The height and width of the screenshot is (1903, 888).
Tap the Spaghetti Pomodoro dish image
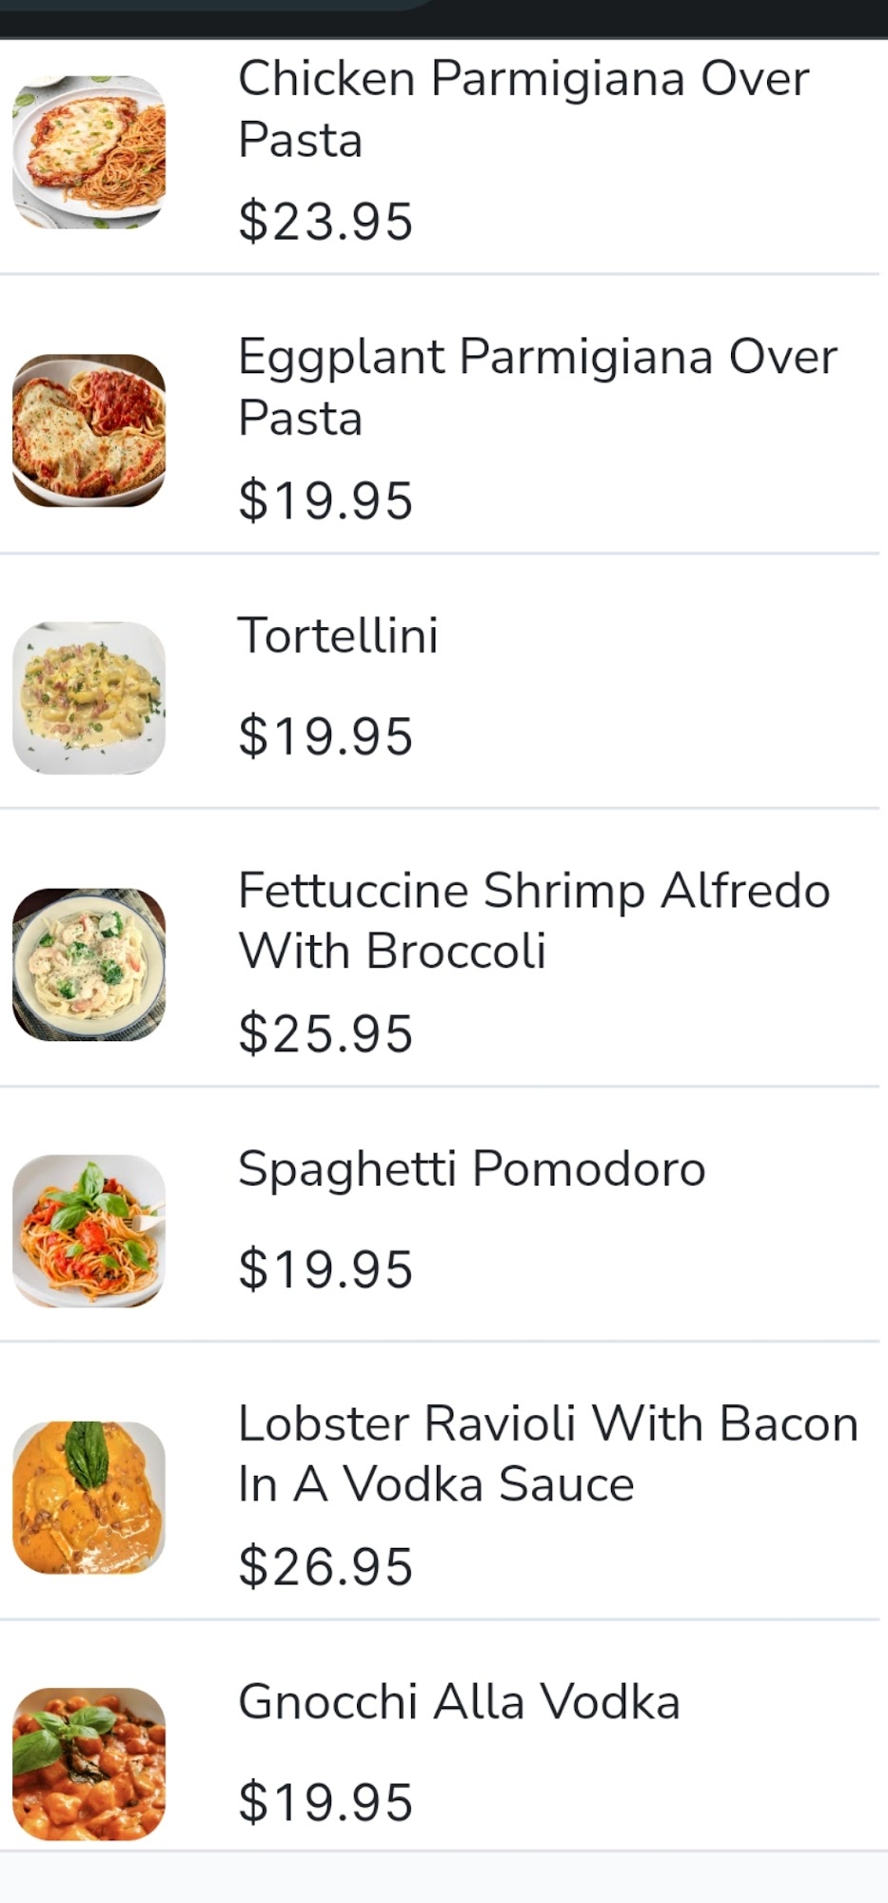tap(89, 1230)
